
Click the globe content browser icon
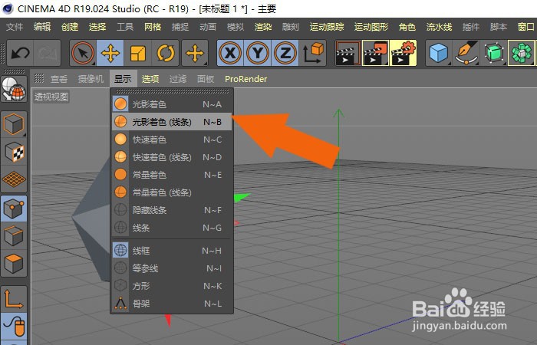point(14,90)
